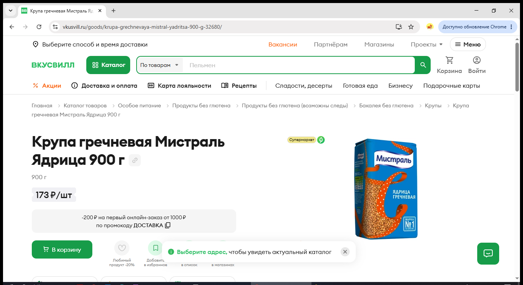Open the Вакансии link
The width and height of the screenshot is (523, 285).
pos(283,44)
